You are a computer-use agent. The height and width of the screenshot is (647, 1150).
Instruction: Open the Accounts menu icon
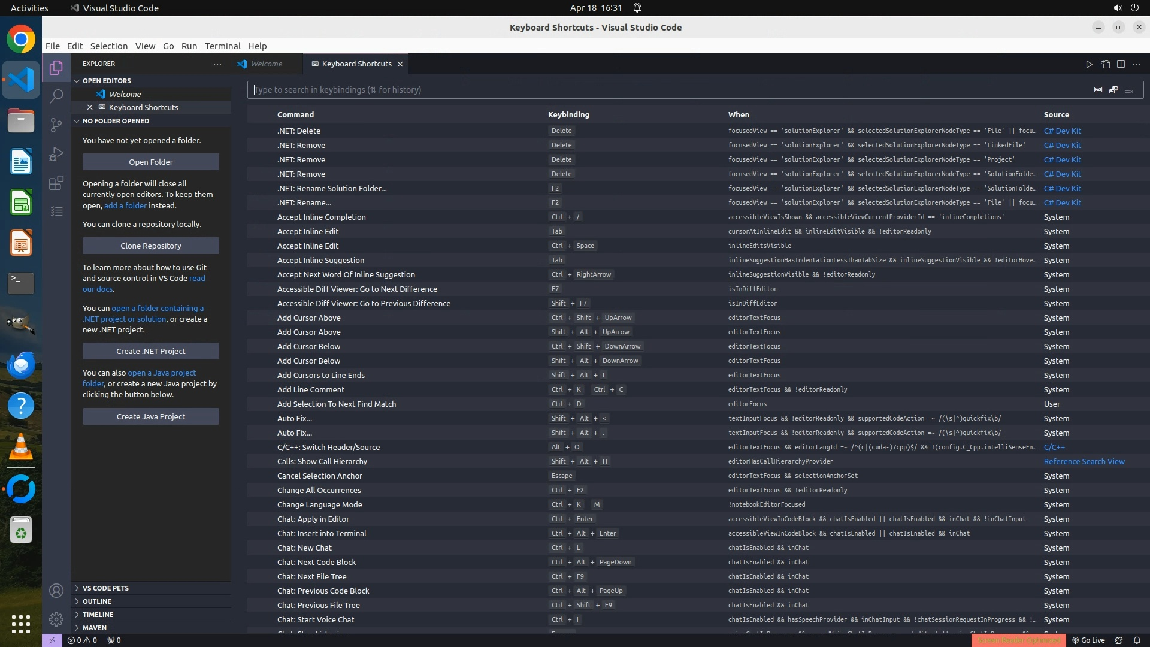coord(56,591)
